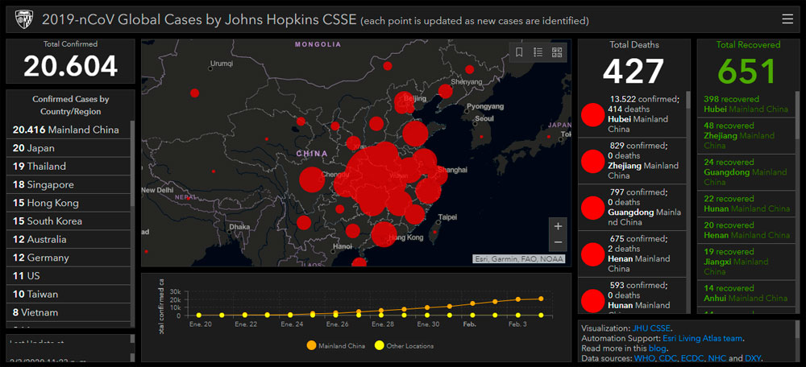The width and height of the screenshot is (806, 367).
Task: Click small case dot on Taiwan
Action: (x=434, y=232)
